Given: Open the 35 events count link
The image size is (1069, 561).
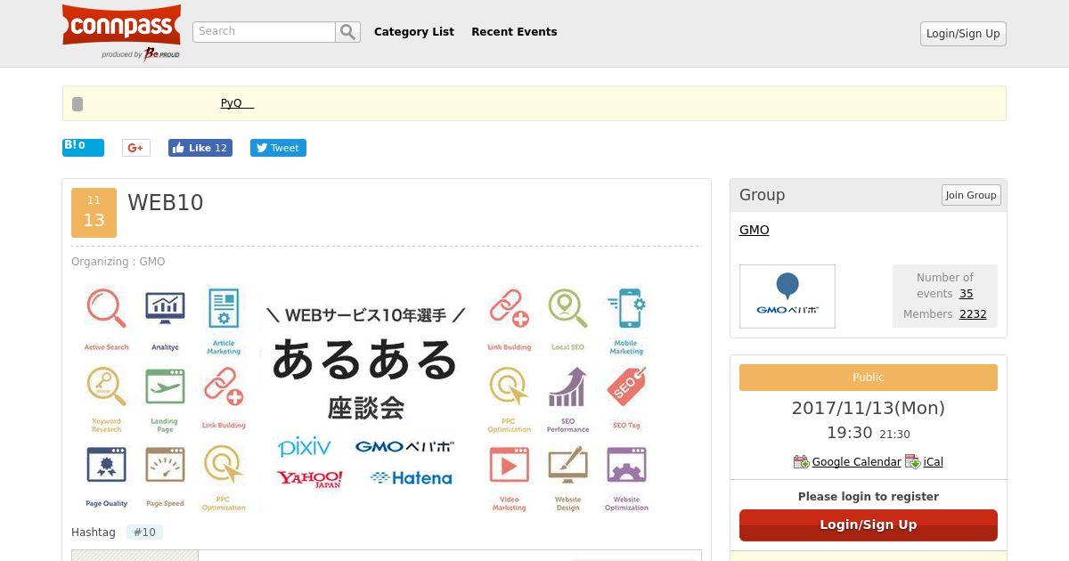Looking at the screenshot, I should coord(966,294).
